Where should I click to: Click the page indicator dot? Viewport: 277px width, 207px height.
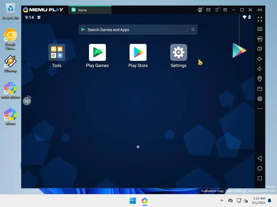click(138, 147)
